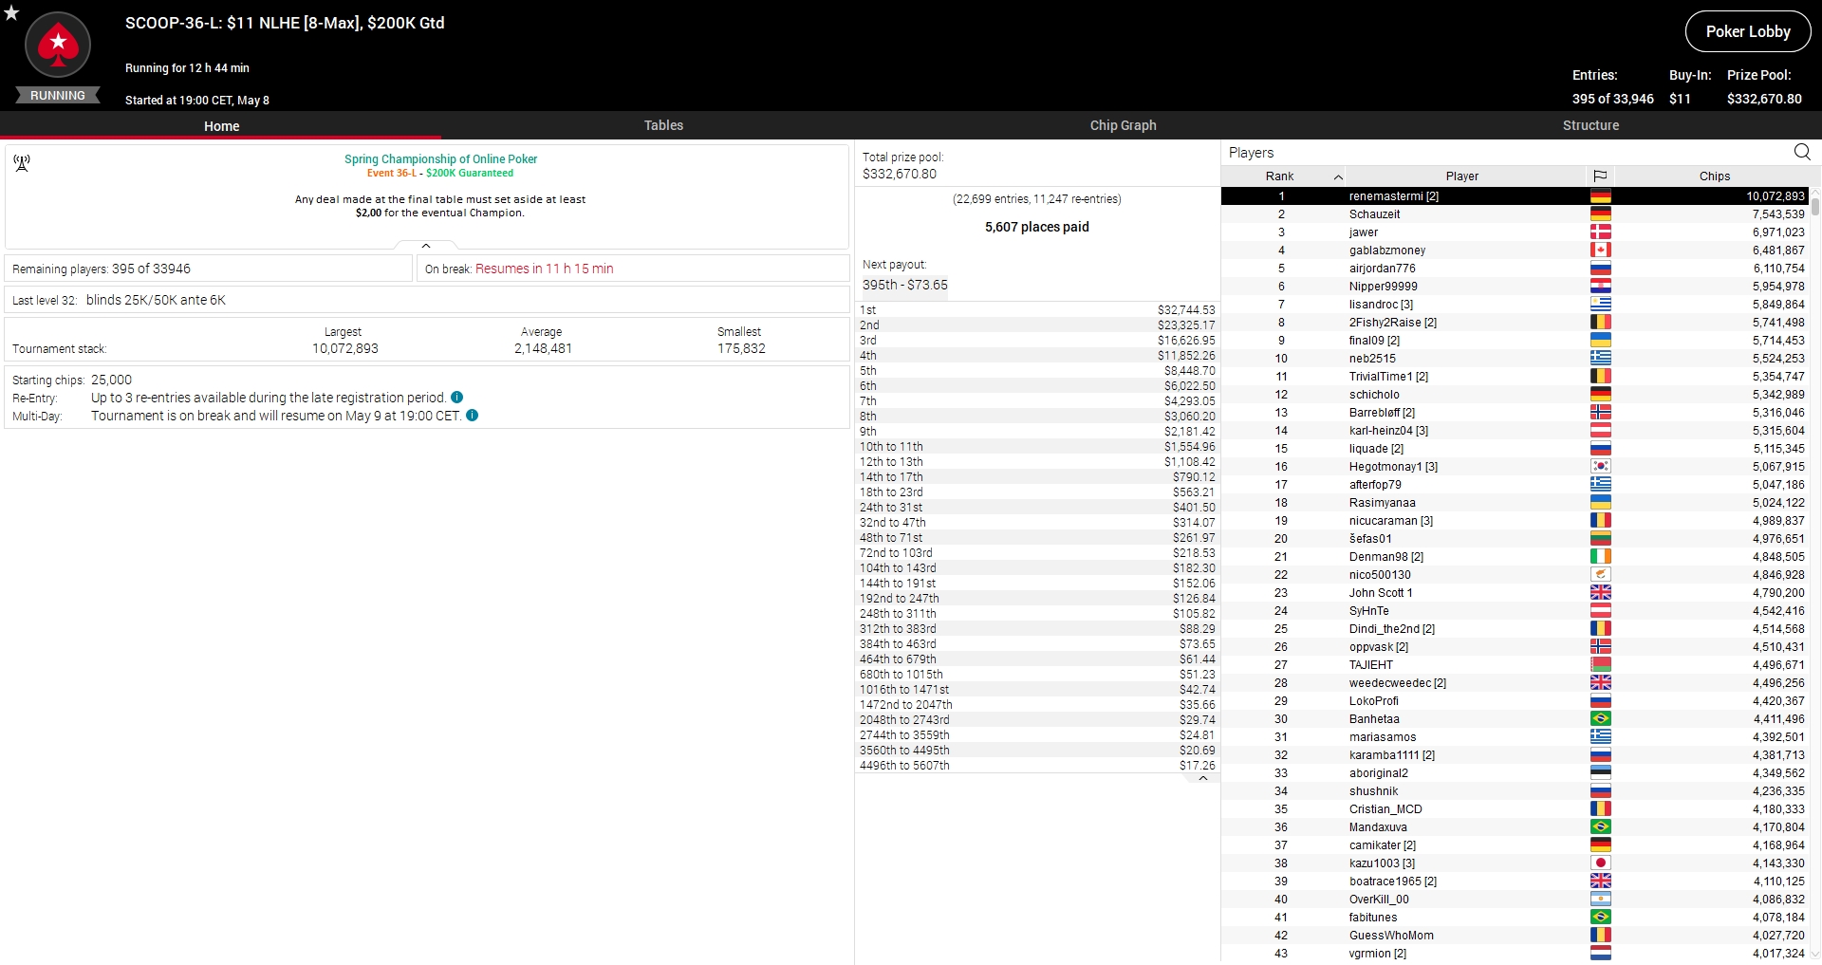Open the Structure tab
Viewport: 1822px width, 965px height.
1590,125
